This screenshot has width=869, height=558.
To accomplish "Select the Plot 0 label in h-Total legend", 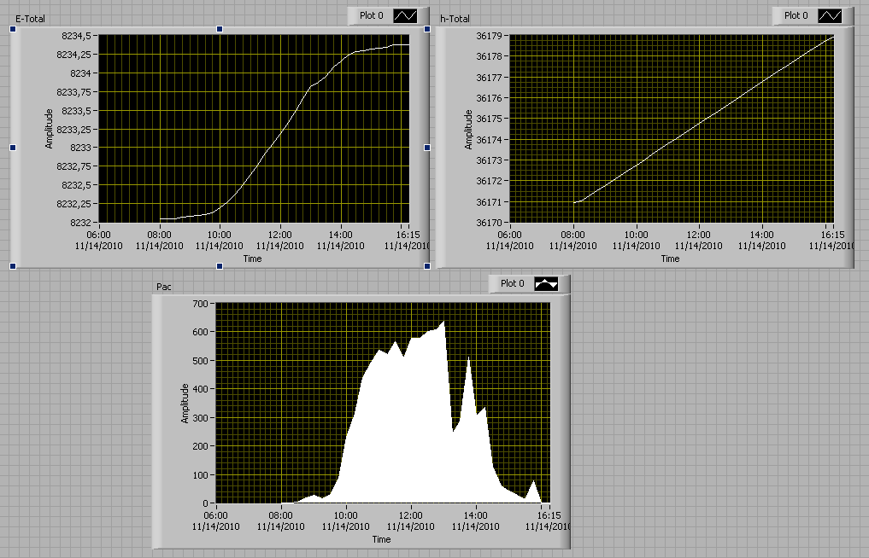I will coord(796,15).
